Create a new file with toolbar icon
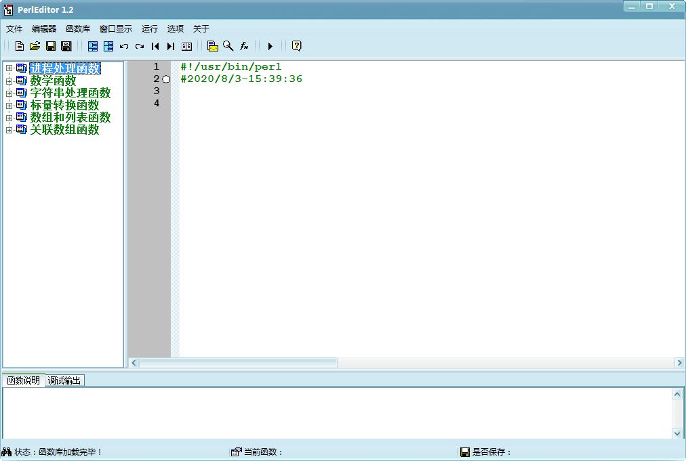Image resolution: width=686 pixels, height=461 pixels. pos(19,46)
